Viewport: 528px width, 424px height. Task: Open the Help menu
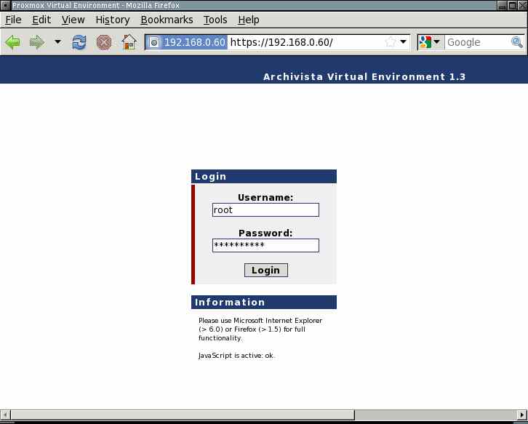click(249, 20)
